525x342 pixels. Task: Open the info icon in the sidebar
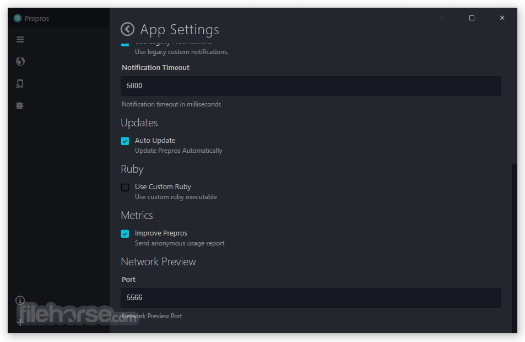pos(20,300)
